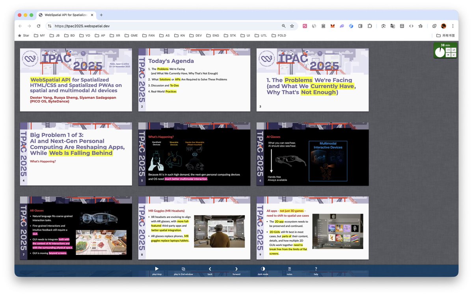Bookmark this page with the star
The height and width of the screenshot is (296, 473).
292,26
